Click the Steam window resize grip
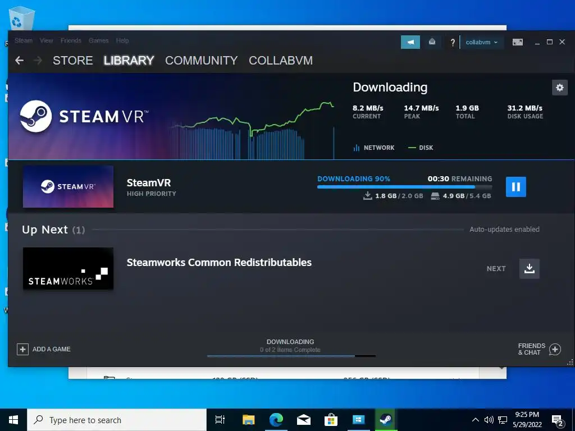 tap(571, 362)
